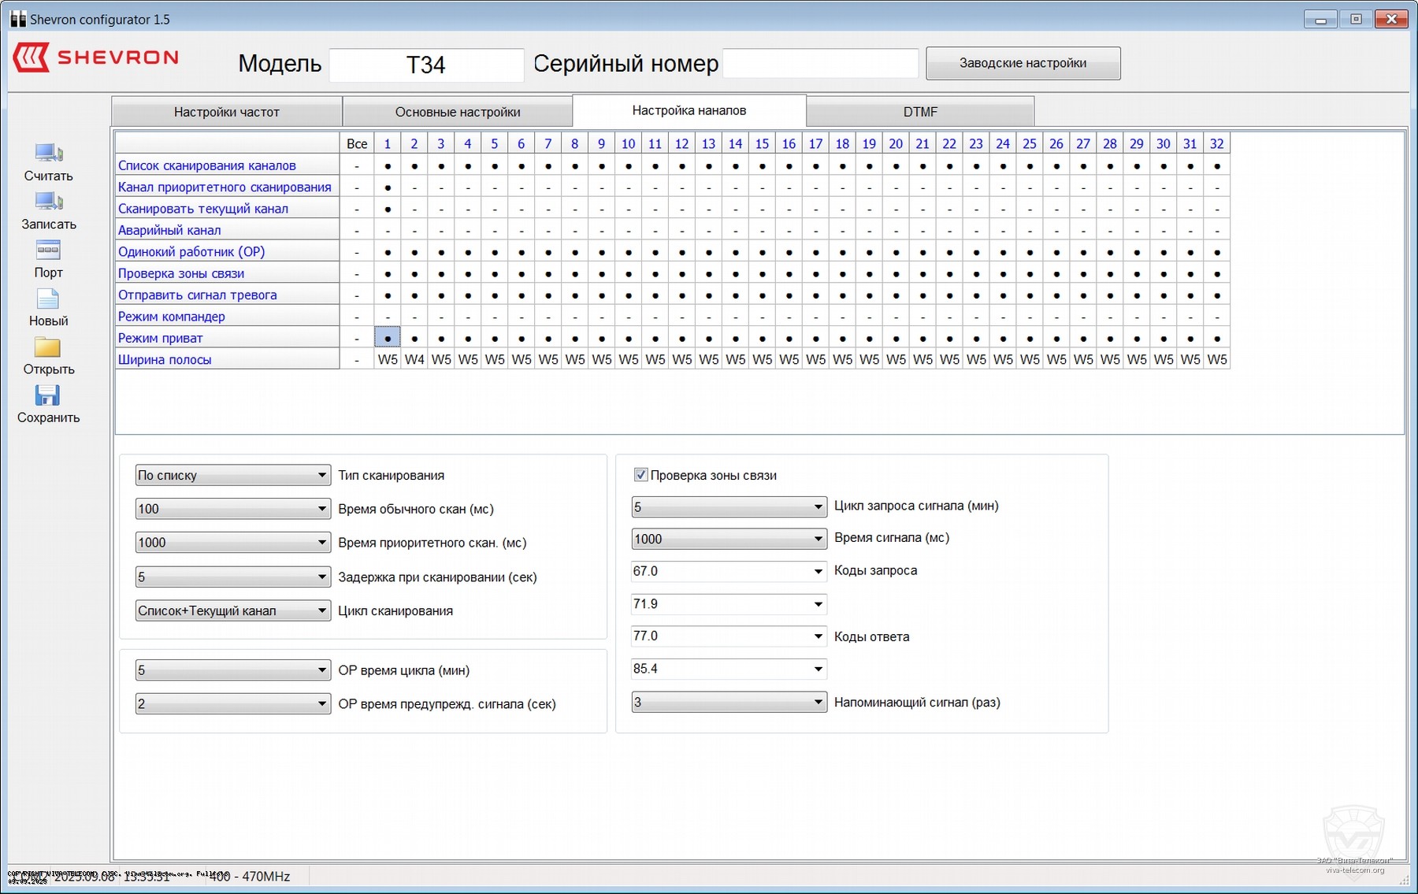Create new config with Новый icon
The width and height of the screenshot is (1418, 894).
click(48, 299)
